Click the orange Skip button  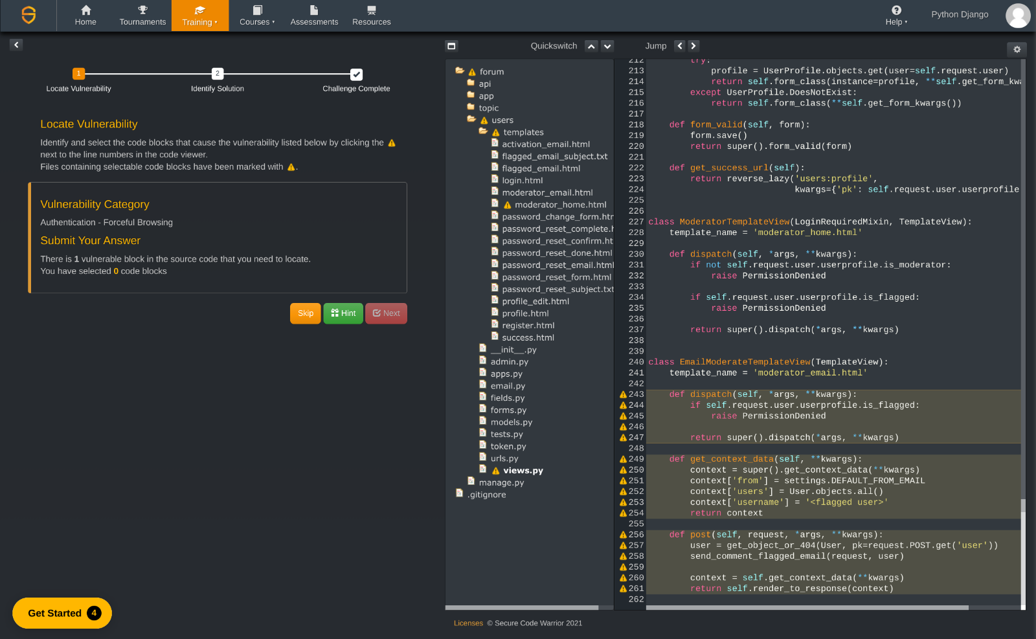click(x=305, y=313)
